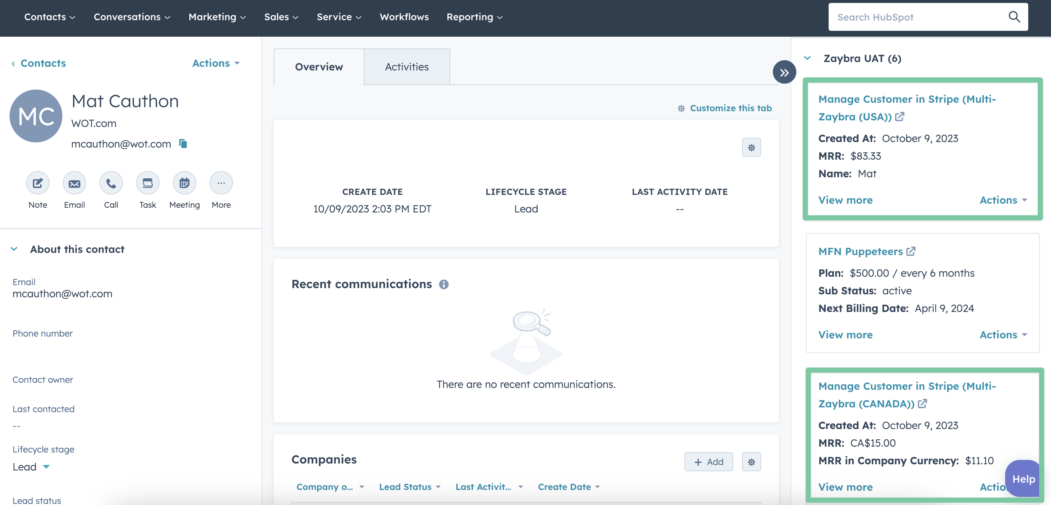
Task: Open the Marketing menu
Action: point(217,17)
